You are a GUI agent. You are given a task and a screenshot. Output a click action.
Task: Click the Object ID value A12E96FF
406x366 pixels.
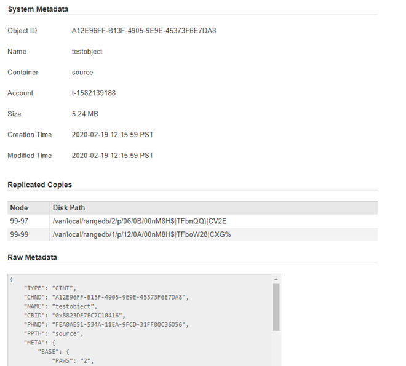click(x=143, y=31)
